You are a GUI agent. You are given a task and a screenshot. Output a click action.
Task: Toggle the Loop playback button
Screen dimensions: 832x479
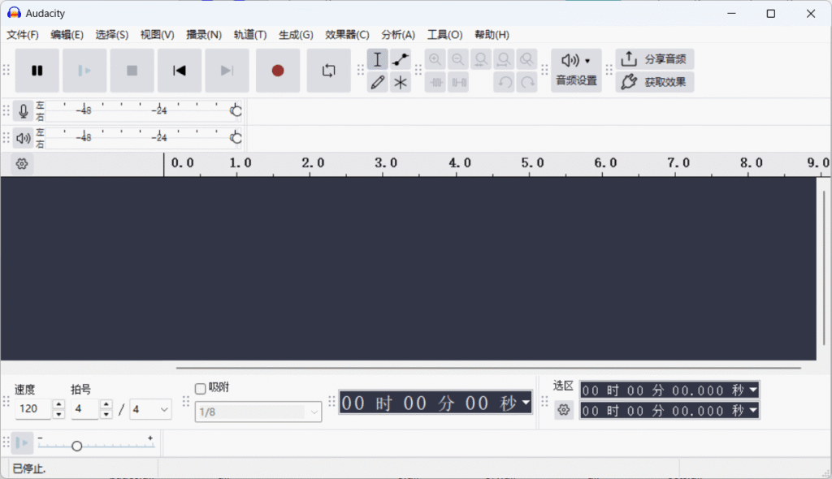(x=328, y=71)
